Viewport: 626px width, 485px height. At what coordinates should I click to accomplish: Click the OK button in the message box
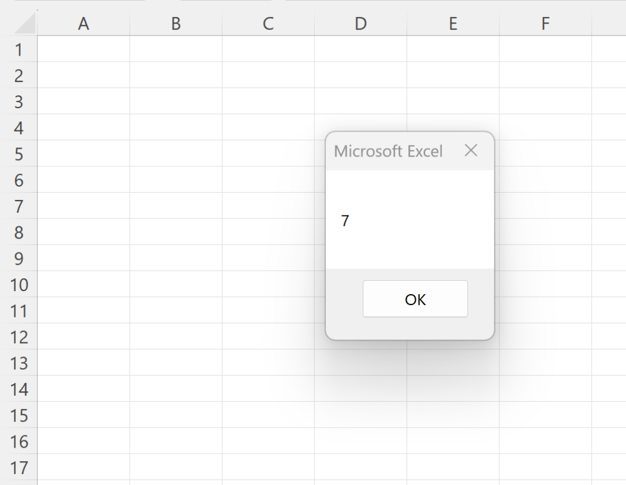[x=415, y=298]
